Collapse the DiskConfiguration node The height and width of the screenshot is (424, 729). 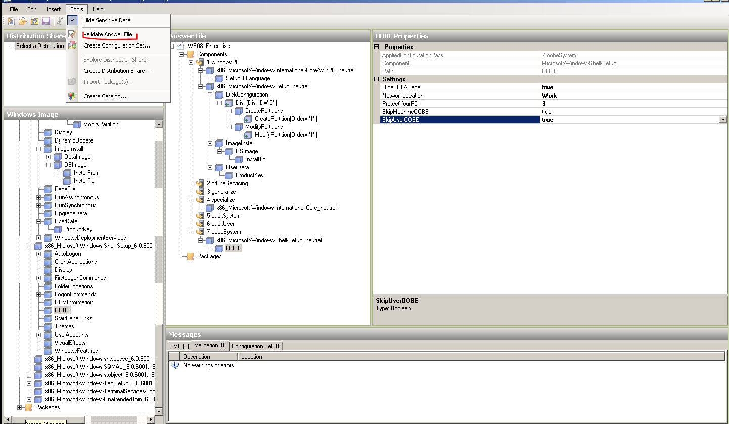click(210, 95)
